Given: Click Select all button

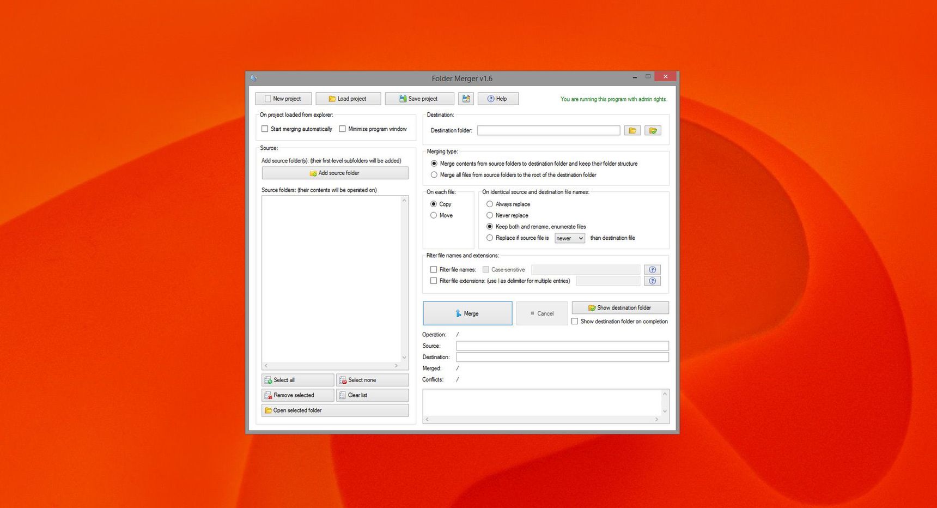Looking at the screenshot, I should 298,380.
